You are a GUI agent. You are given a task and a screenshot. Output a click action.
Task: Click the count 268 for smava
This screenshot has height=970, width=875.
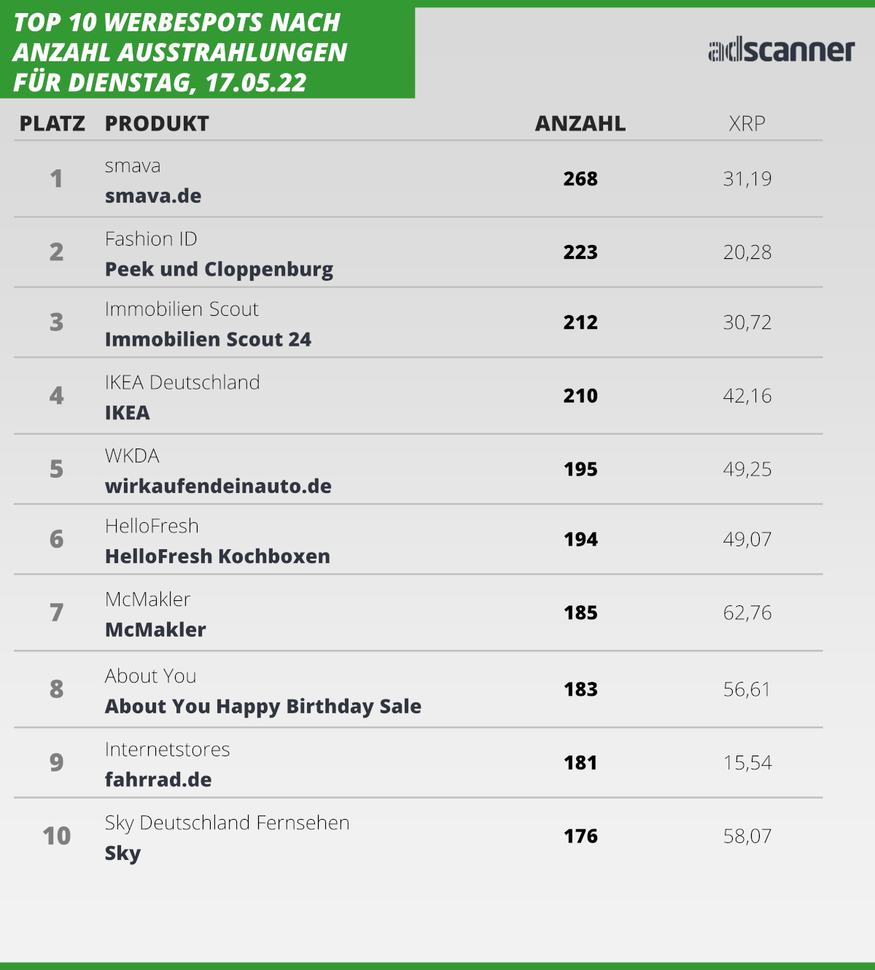pyautogui.click(x=580, y=179)
